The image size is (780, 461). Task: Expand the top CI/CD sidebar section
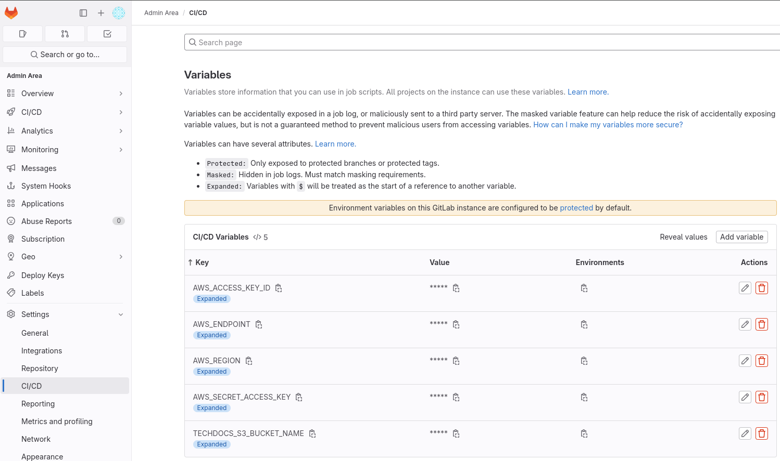pos(66,112)
